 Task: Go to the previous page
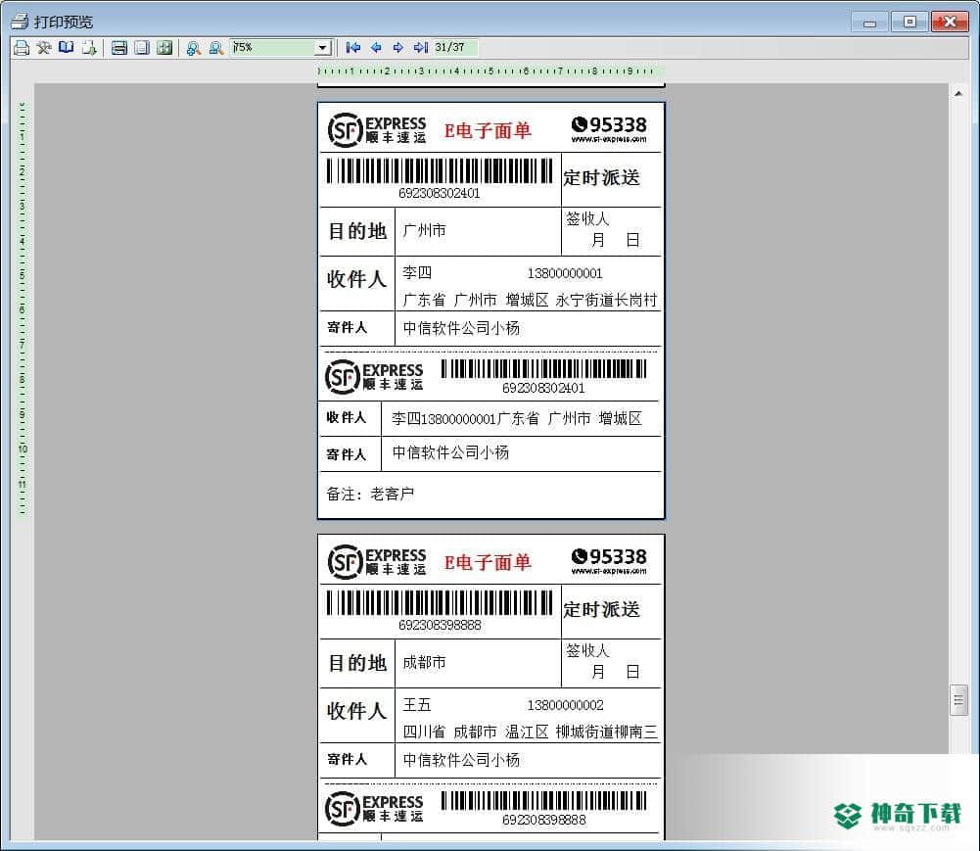point(376,48)
